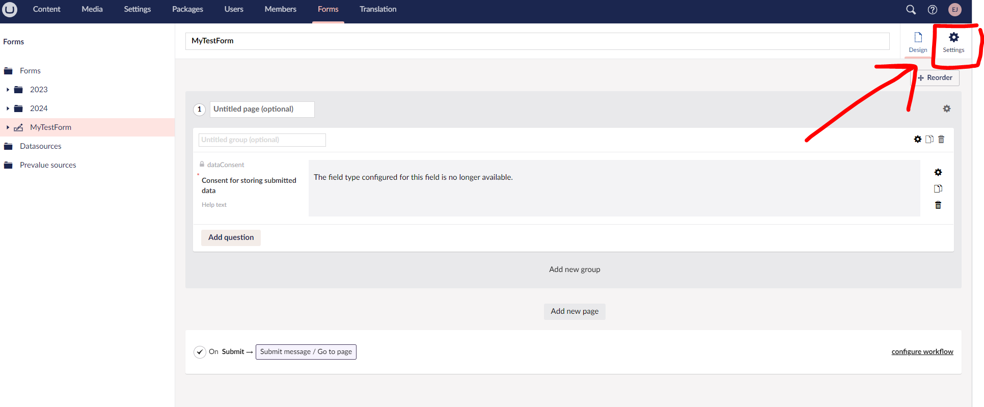Screen dimensions: 984x407
Task: Edit dataConsent field settings gear
Action: pyautogui.click(x=938, y=172)
